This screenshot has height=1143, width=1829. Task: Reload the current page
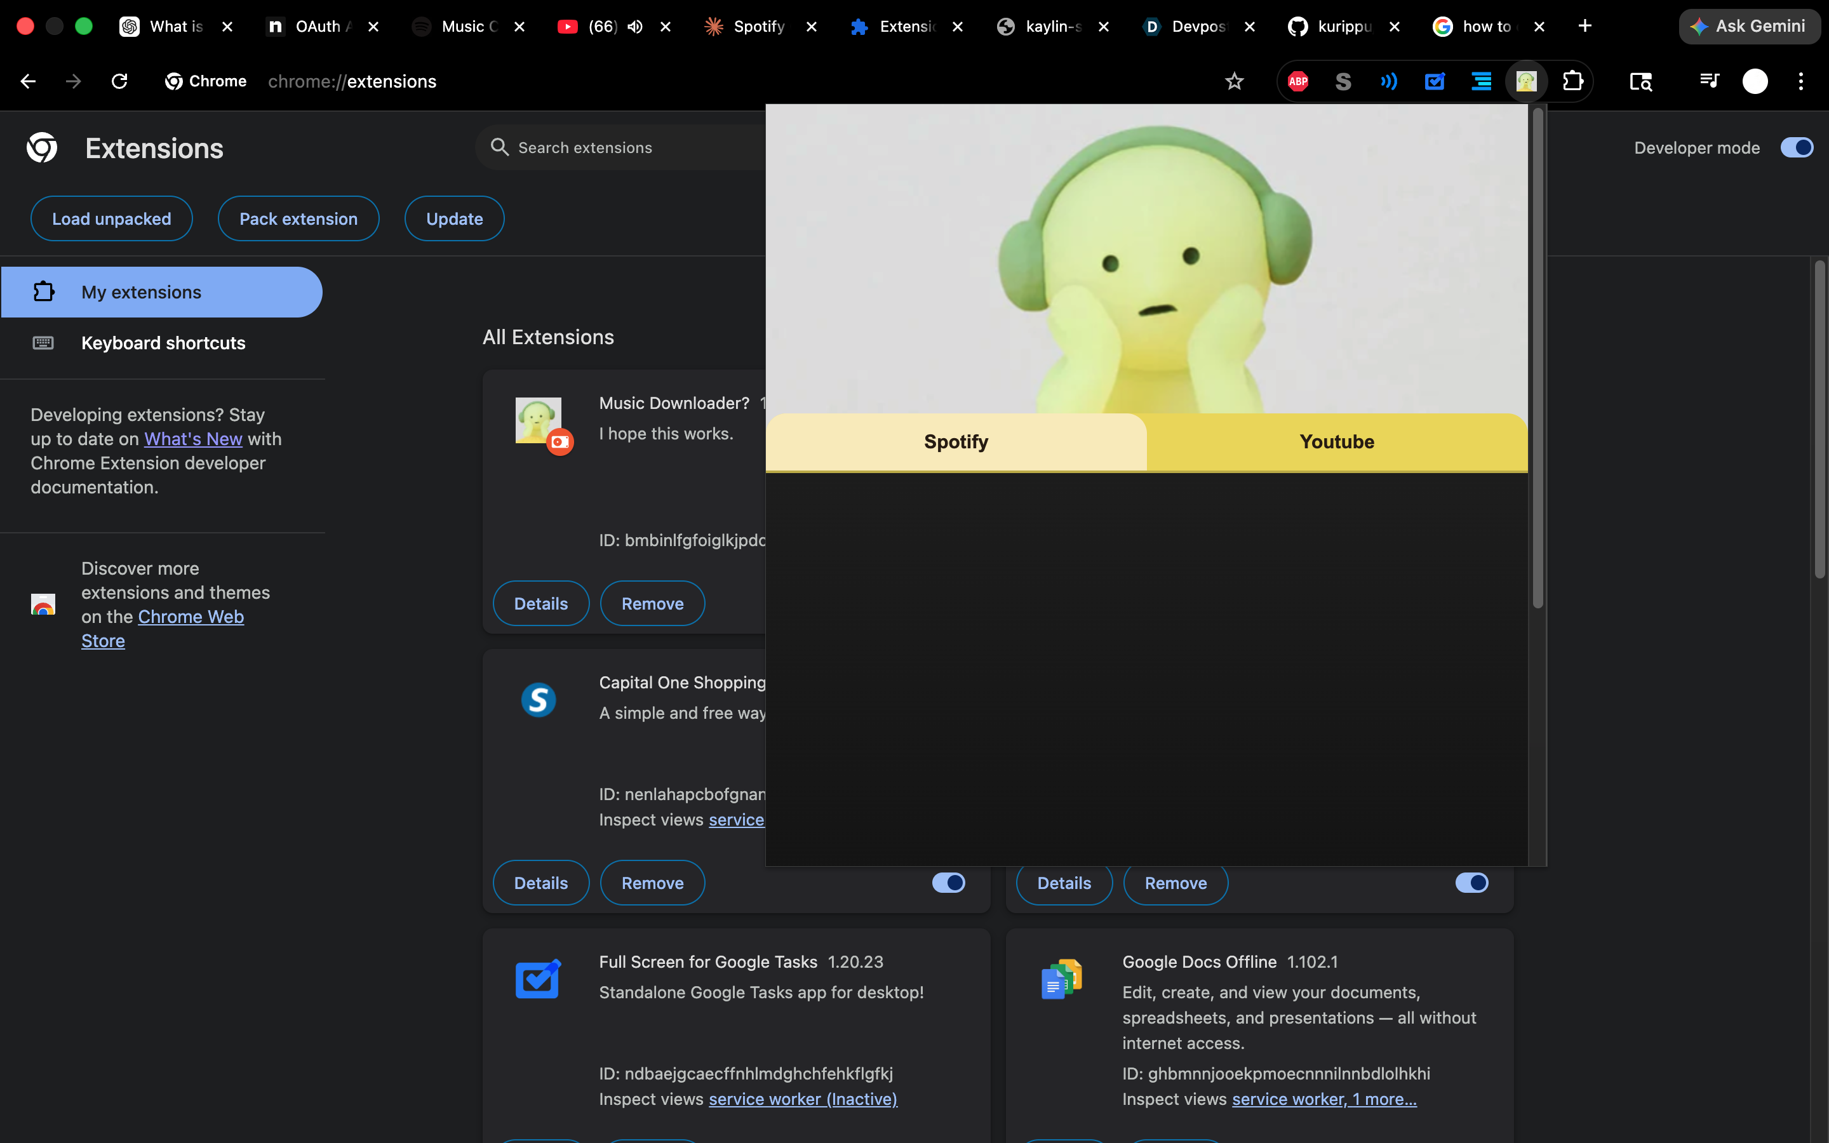point(119,82)
